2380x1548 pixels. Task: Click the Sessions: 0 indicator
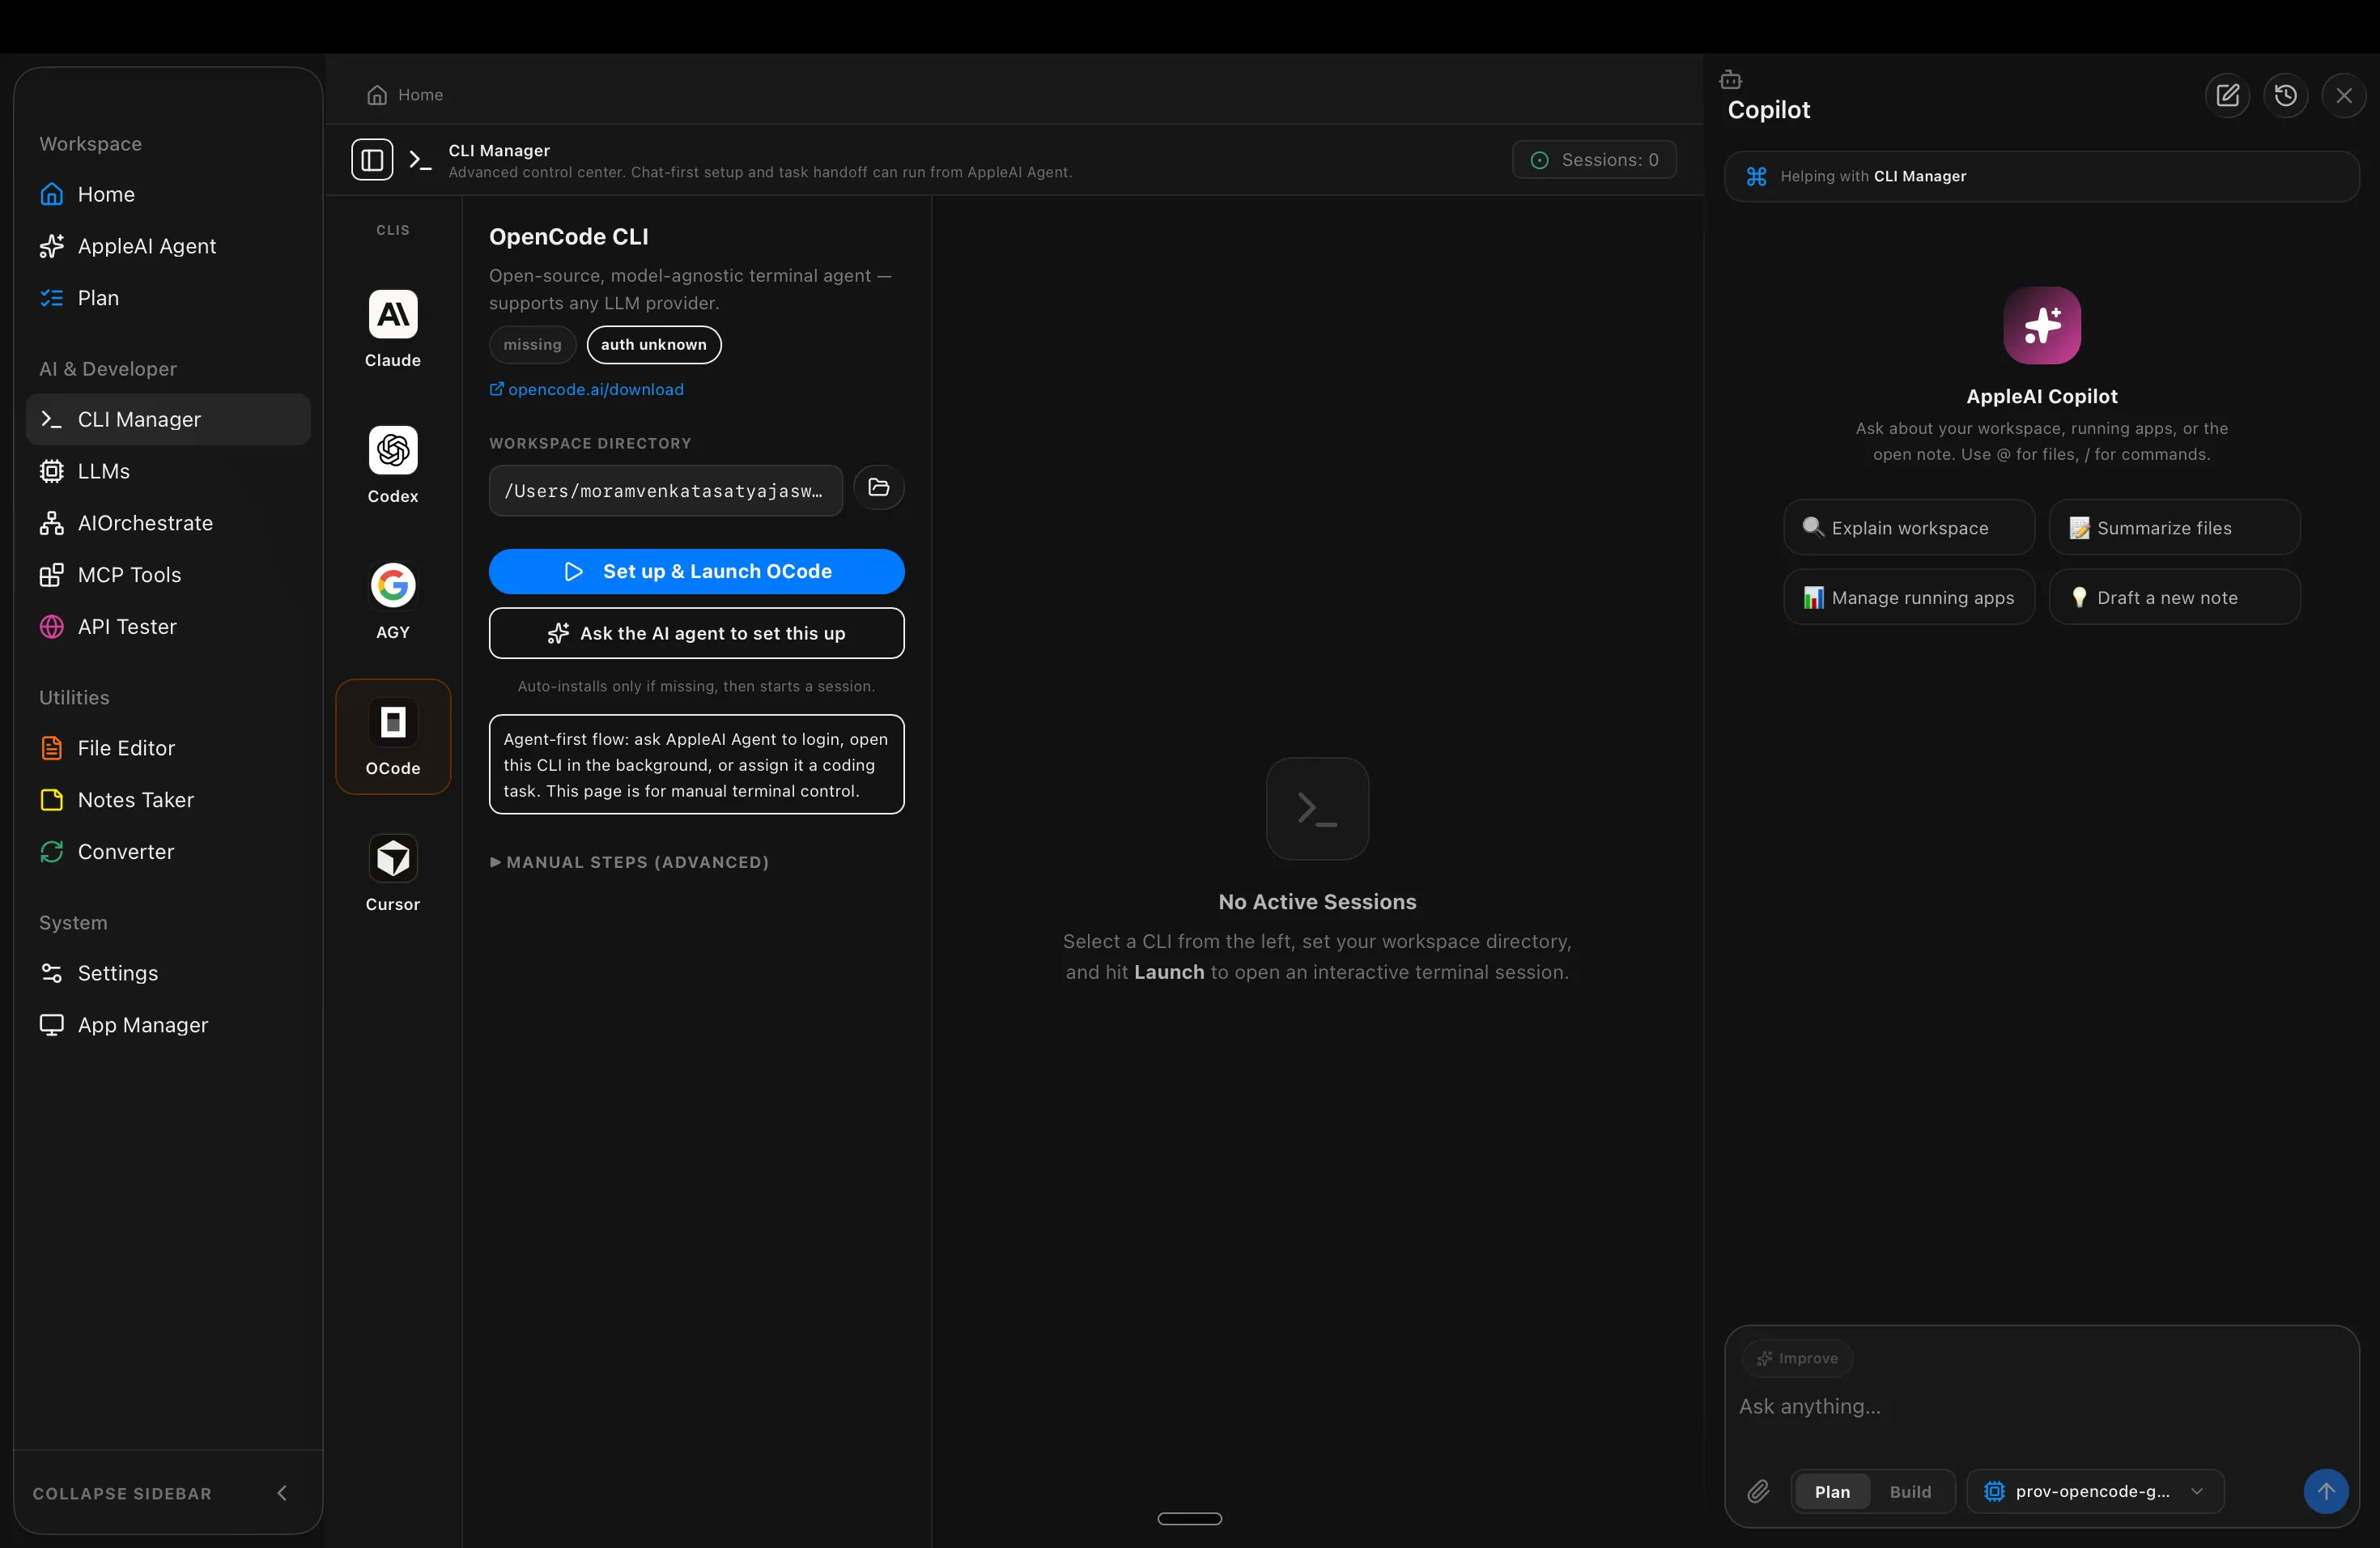(x=1594, y=160)
